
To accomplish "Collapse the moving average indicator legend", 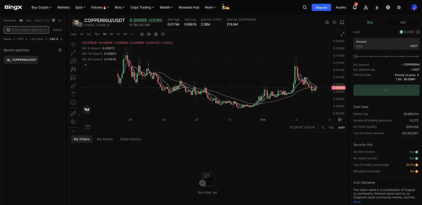I will tap(85, 65).
